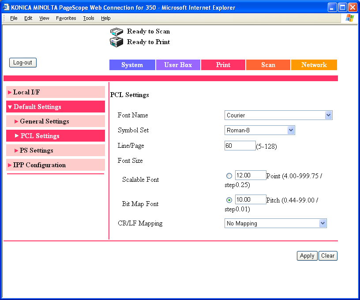This screenshot has height=300, width=360.
Task: Open General Settings in sidebar
Action: coord(56,121)
